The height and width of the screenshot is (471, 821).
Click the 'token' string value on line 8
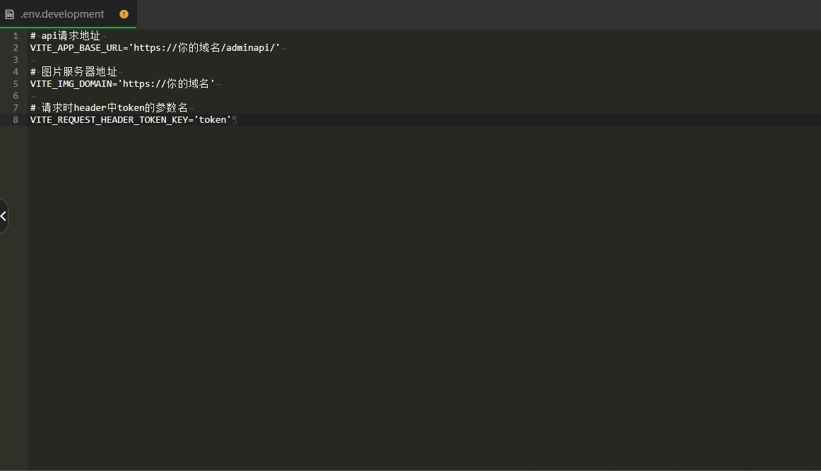pos(213,120)
